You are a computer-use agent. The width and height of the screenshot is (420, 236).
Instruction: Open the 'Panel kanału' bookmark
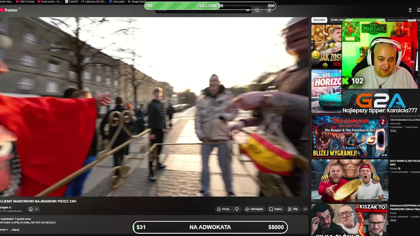click(50, 2)
